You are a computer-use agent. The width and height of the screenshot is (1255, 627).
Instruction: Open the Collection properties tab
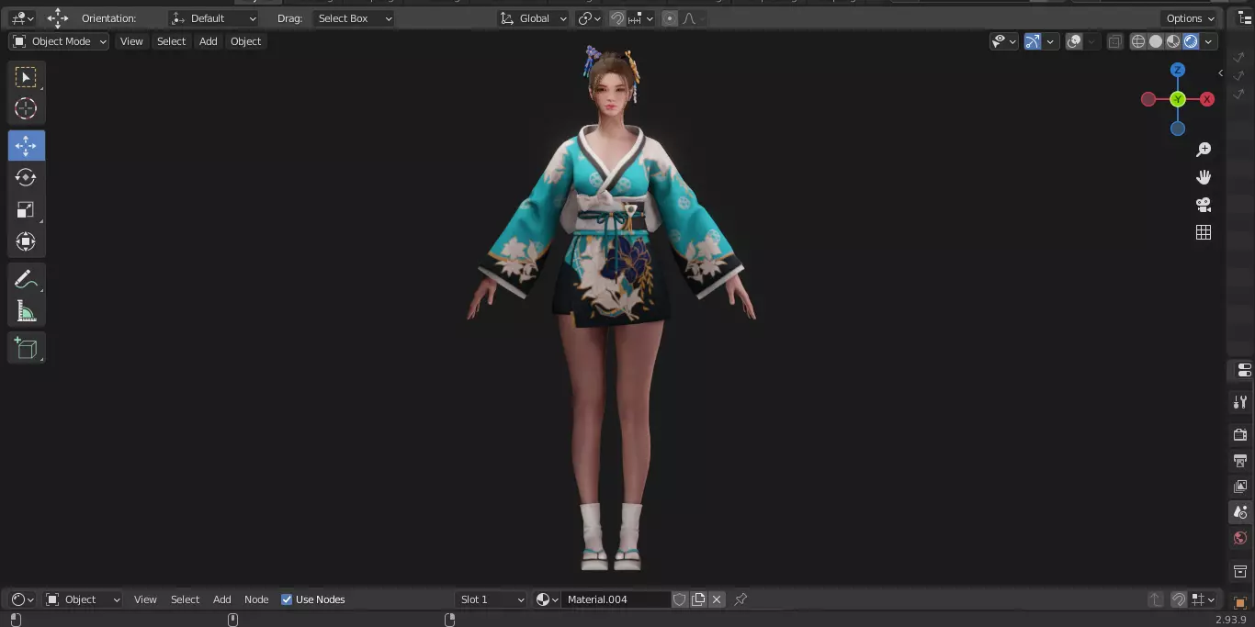pyautogui.click(x=1240, y=571)
